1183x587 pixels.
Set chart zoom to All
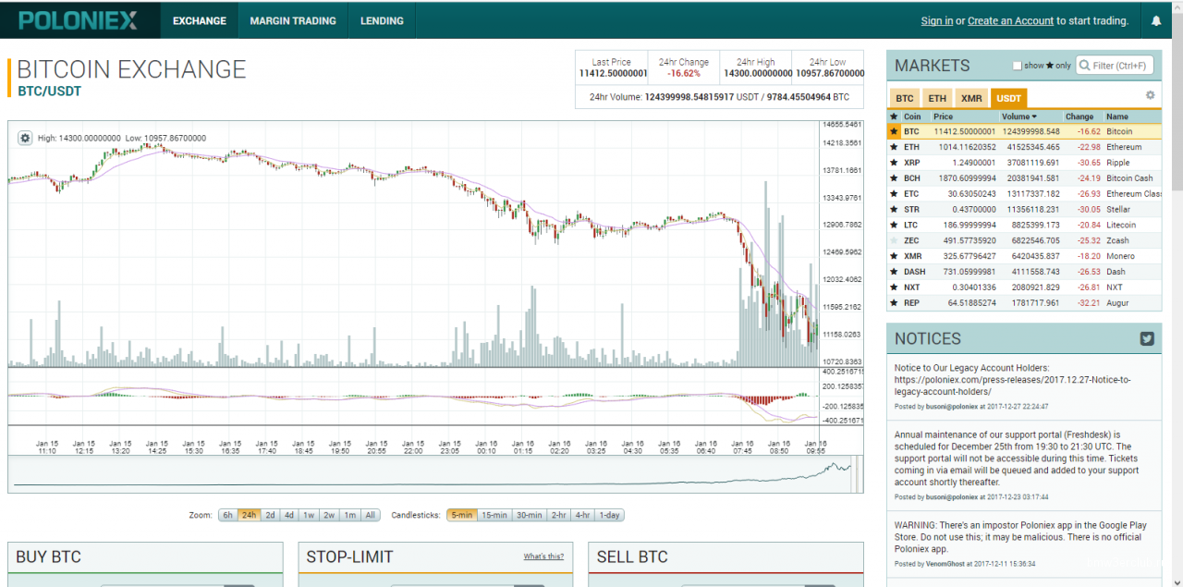(x=370, y=515)
